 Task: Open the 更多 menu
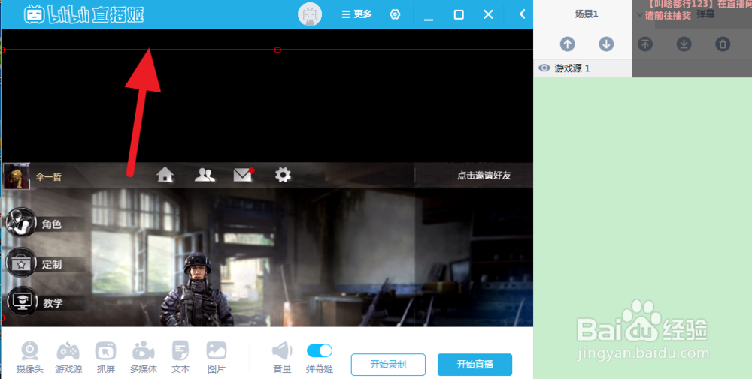click(356, 14)
